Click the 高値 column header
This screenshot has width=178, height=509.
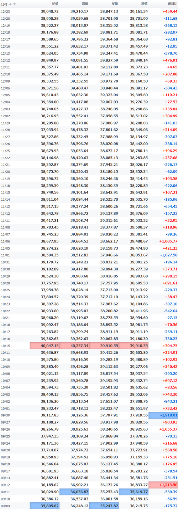pyautogui.click(x=85, y=4)
